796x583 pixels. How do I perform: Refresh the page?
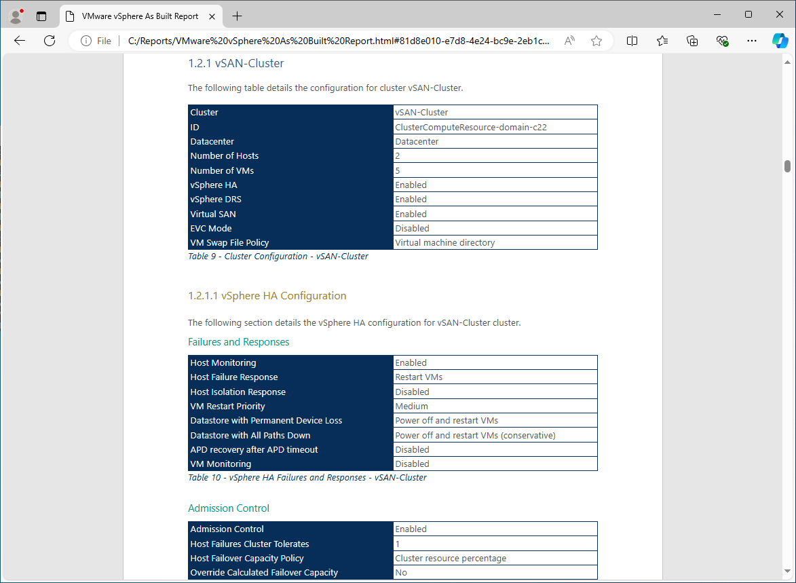tap(50, 41)
